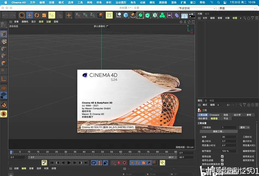Switch to Model mode in sidebar
Image resolution: width=259 pixels, height=176 pixels.
coord(4,34)
